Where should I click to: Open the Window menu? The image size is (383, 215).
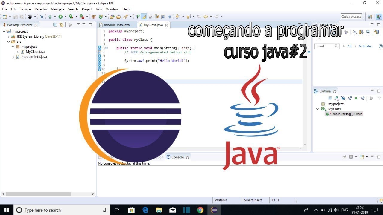click(112, 9)
